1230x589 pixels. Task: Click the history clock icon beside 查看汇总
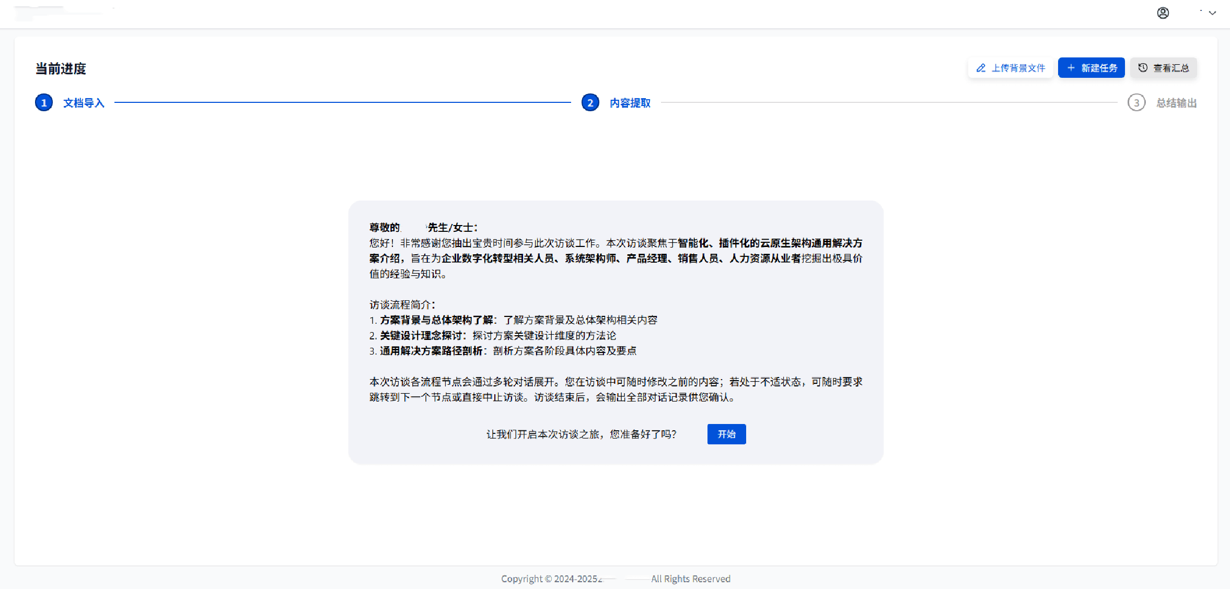(x=1144, y=67)
